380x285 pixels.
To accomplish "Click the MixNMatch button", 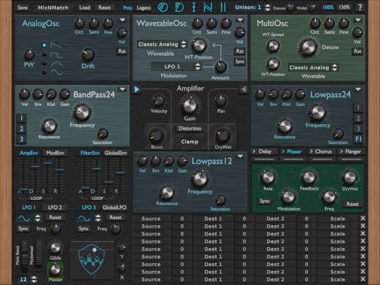I will coord(53,8).
